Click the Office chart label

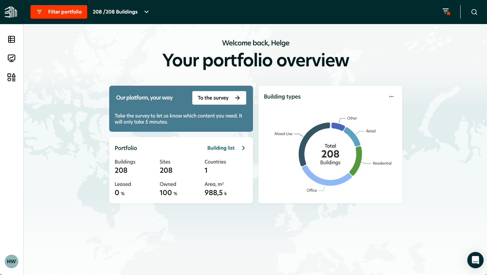click(312, 190)
